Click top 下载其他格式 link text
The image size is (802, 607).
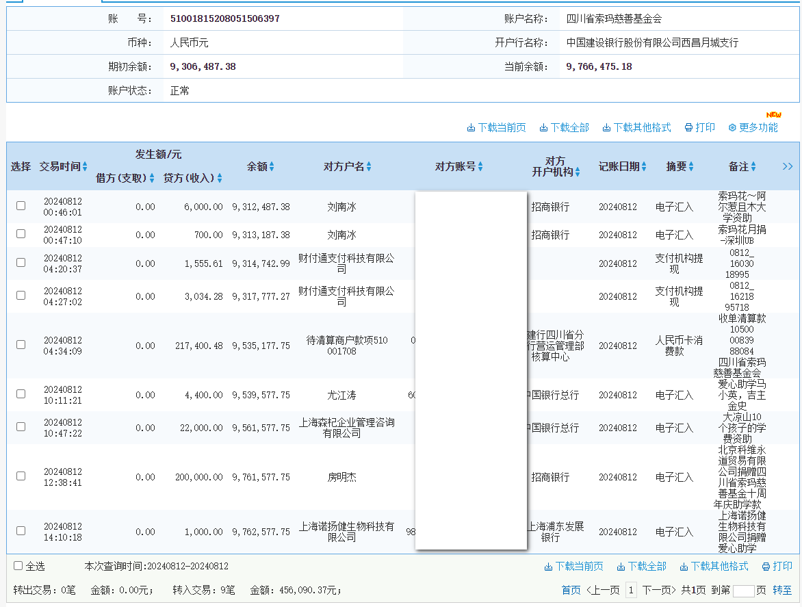click(x=642, y=128)
